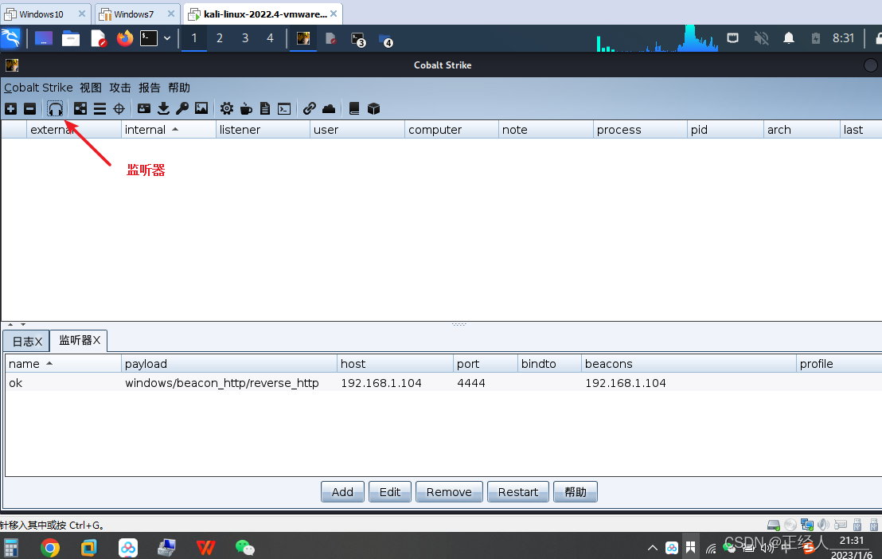Screen dimensions: 882x559
Task: Click the chain link host file icon
Action: click(309, 108)
